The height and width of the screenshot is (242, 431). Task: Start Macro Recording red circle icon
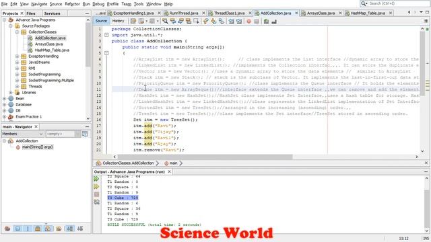tap(248, 21)
